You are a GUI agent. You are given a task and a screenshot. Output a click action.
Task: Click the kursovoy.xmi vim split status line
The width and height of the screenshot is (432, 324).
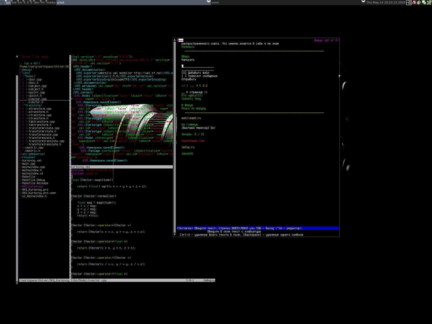pyautogui.click(x=122, y=167)
